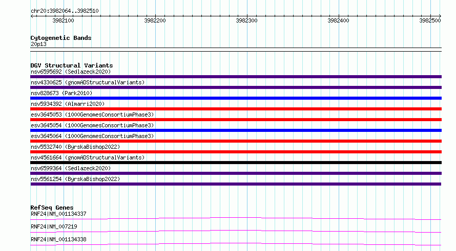The image size is (456, 251).
Task: Open the DGV Structural Variants track title
Action: (72, 65)
